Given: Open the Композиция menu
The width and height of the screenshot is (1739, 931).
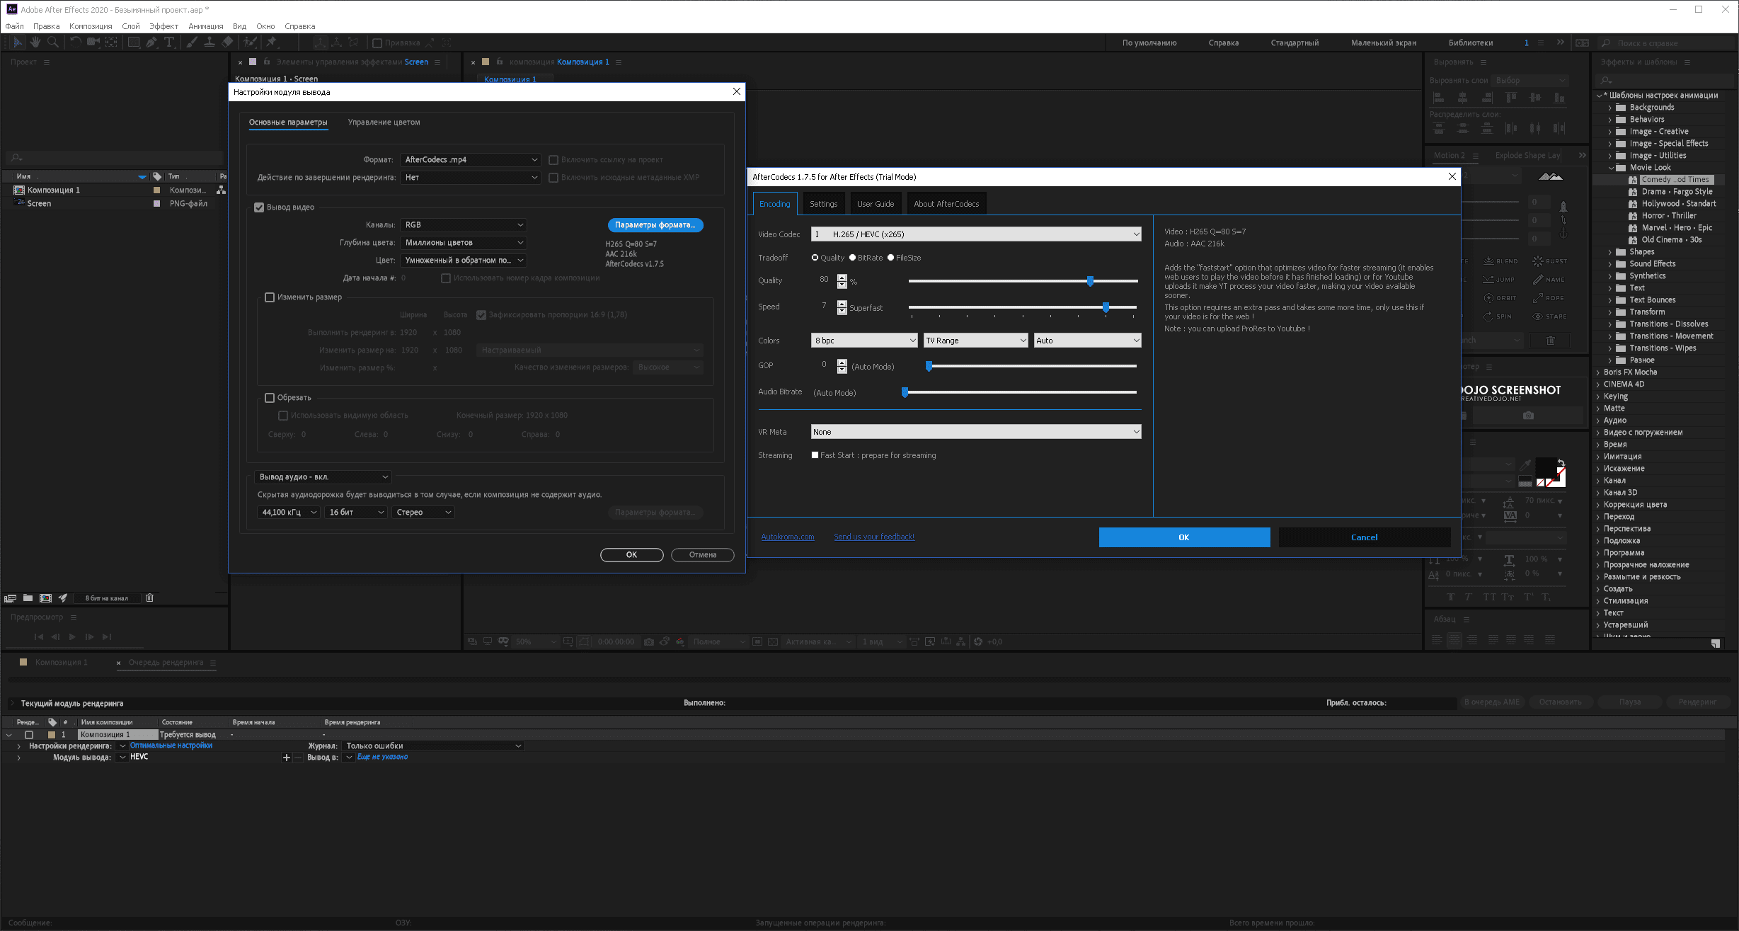Looking at the screenshot, I should tap(91, 26).
